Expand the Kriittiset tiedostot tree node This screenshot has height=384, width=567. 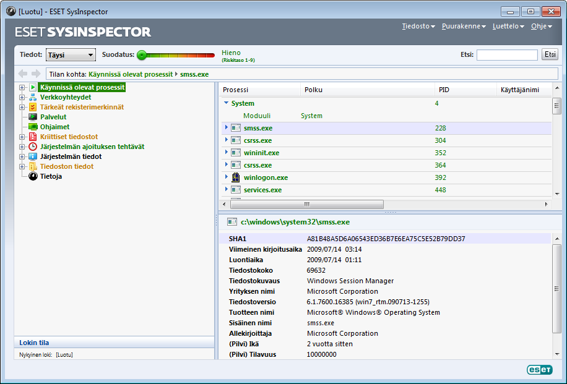(x=22, y=137)
